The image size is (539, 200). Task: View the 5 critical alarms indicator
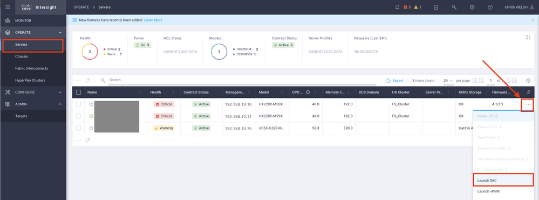(407, 7)
